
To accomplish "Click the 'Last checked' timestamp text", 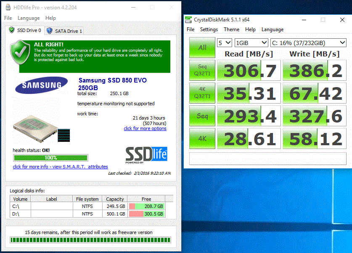I will point(139,173).
